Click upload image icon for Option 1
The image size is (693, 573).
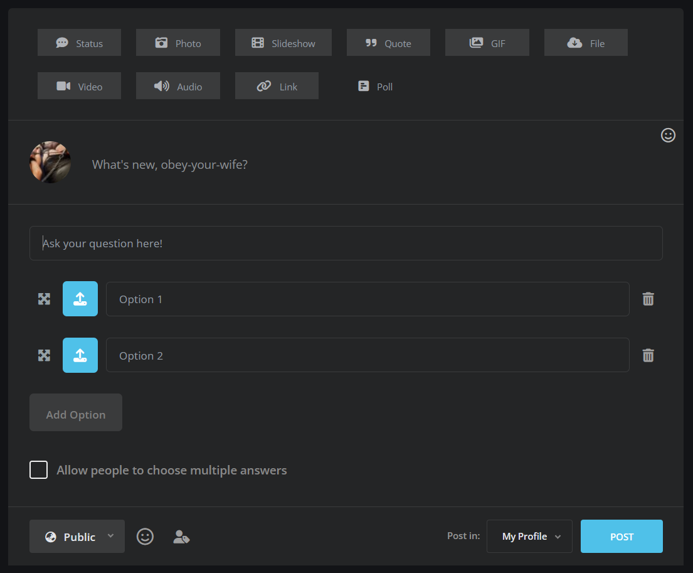coord(80,299)
